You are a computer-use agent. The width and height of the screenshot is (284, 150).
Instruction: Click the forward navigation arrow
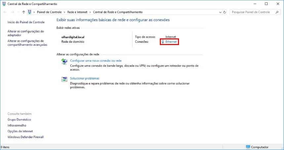coord(12,12)
